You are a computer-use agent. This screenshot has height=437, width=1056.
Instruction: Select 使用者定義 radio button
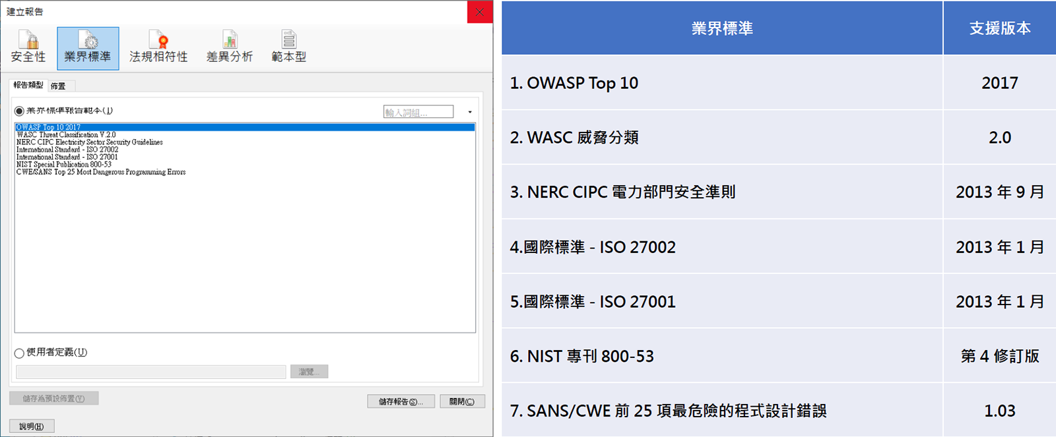(x=19, y=353)
